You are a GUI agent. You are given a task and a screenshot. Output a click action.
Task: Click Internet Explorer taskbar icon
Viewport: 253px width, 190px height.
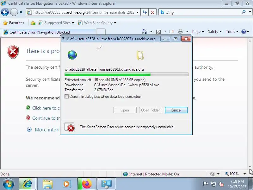point(28,184)
